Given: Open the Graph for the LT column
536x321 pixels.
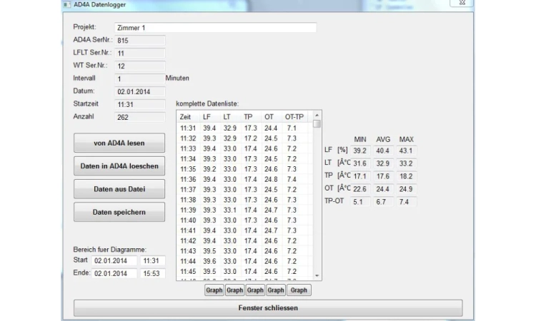Looking at the screenshot, I should [x=234, y=290].
